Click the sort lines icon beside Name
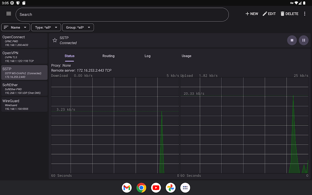 pyautogui.click(x=6, y=27)
